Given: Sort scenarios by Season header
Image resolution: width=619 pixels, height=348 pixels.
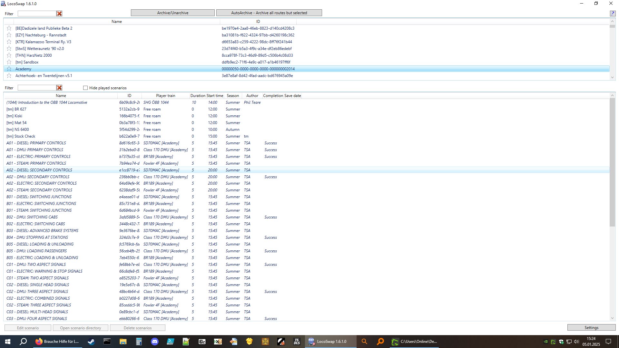Looking at the screenshot, I should (x=233, y=96).
